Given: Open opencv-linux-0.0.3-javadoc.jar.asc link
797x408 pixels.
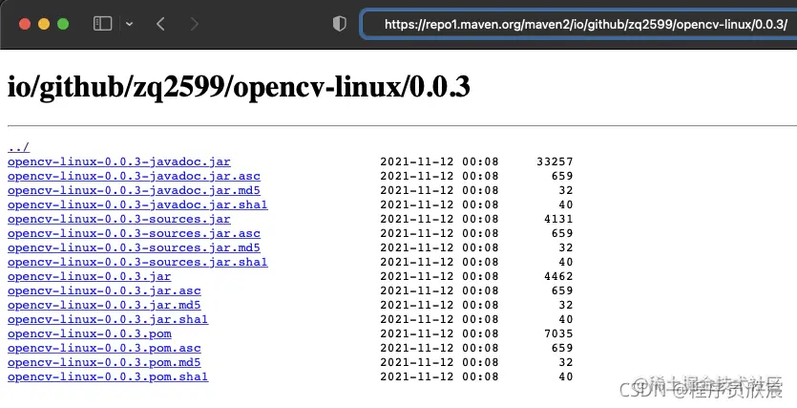Looking at the screenshot, I should pos(134,176).
